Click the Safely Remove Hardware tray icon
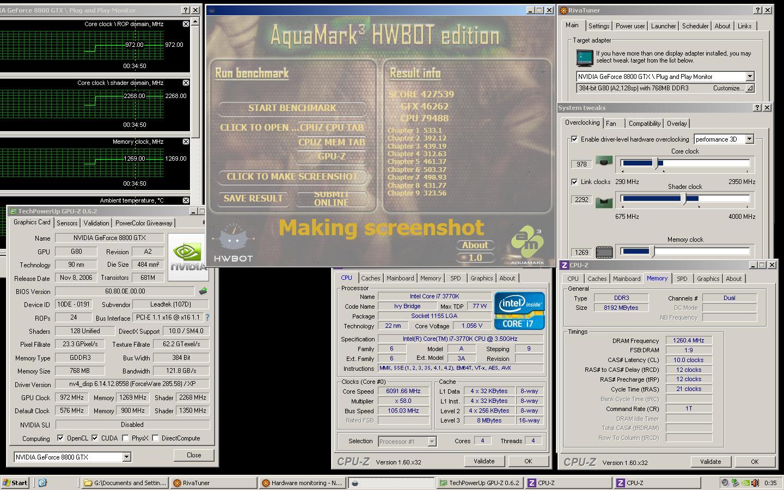 click(x=735, y=483)
